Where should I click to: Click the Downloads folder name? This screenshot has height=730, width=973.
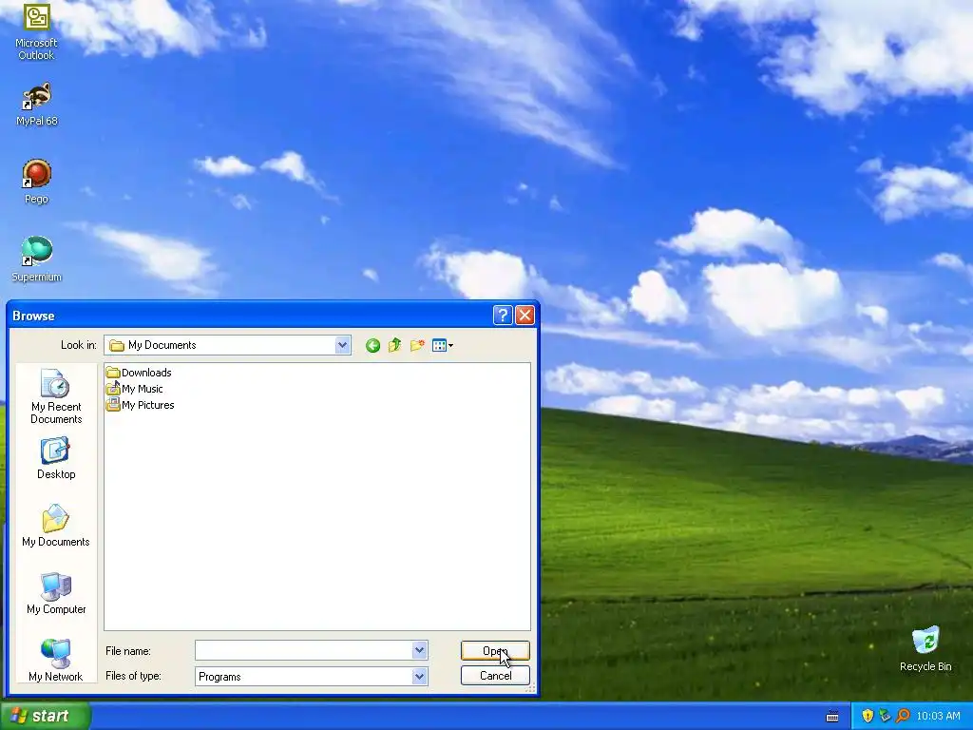coord(146,373)
